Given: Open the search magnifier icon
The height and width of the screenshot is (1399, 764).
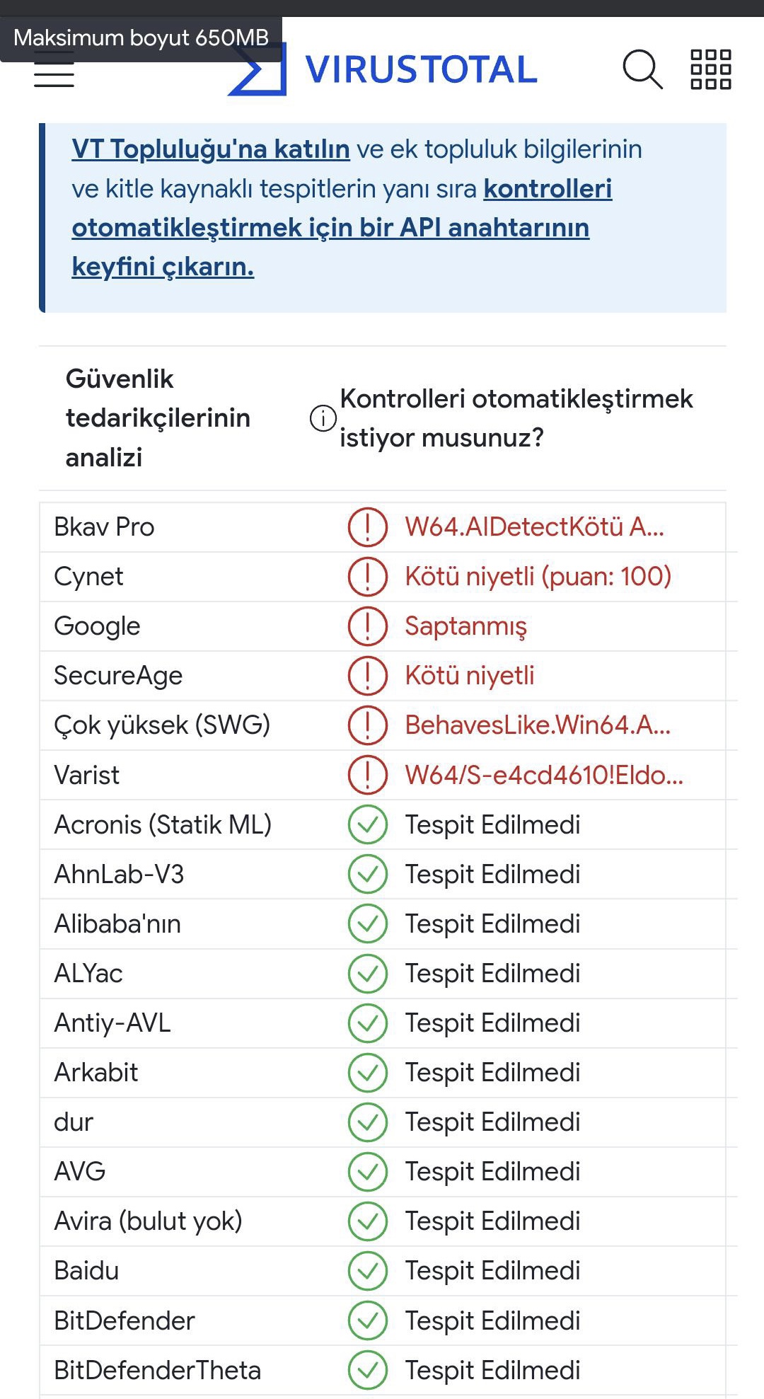Looking at the screenshot, I should coord(642,69).
